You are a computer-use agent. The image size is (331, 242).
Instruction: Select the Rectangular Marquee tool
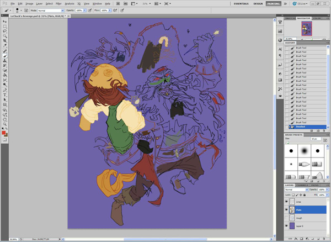point(4,27)
